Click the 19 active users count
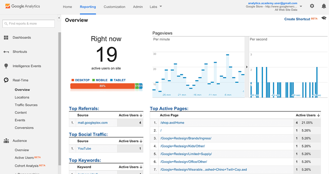 point(106,54)
